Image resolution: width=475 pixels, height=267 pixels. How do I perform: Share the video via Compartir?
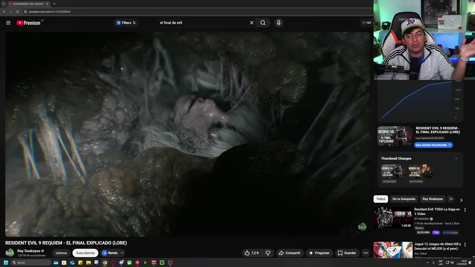tap(289, 253)
